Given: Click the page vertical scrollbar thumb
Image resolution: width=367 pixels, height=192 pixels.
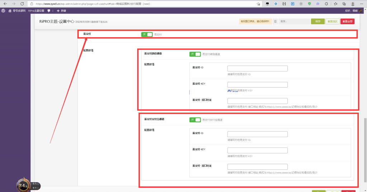Looking at the screenshot, I should 365,150.
